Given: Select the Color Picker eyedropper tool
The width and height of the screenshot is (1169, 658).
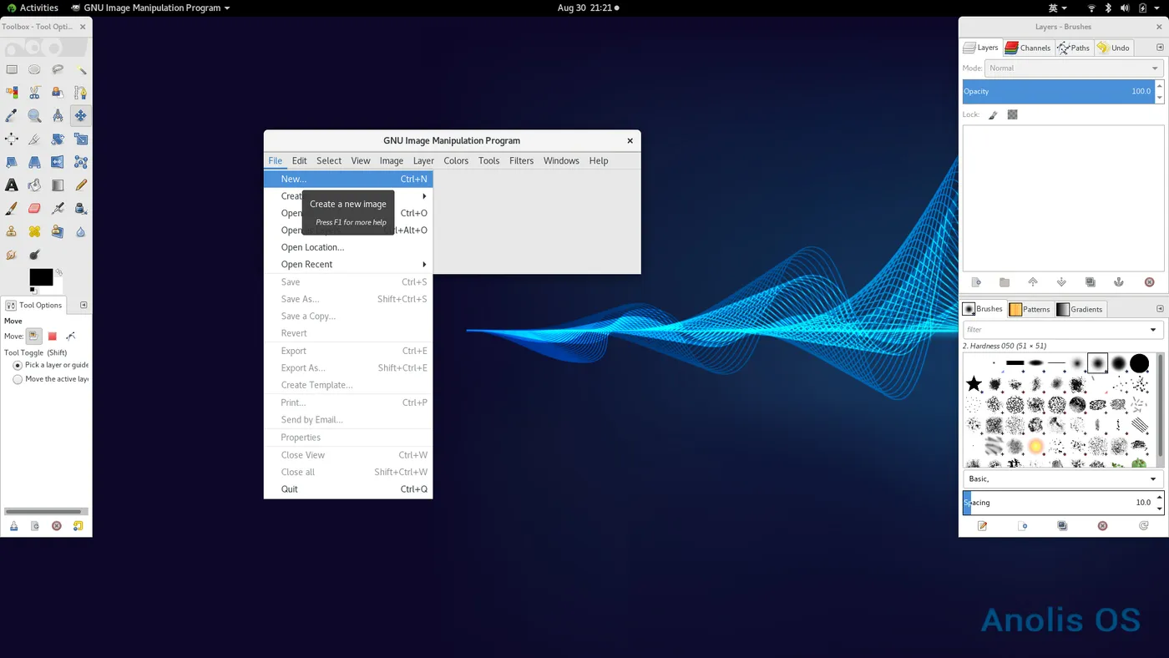Looking at the screenshot, I should 12,116.
